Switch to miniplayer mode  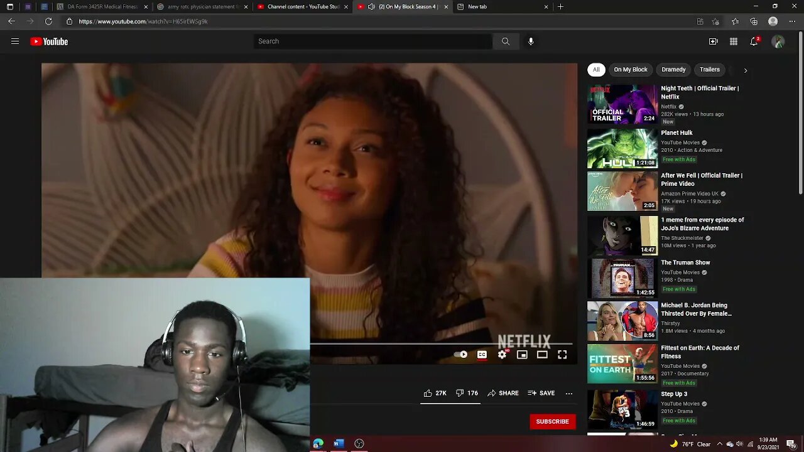522,355
